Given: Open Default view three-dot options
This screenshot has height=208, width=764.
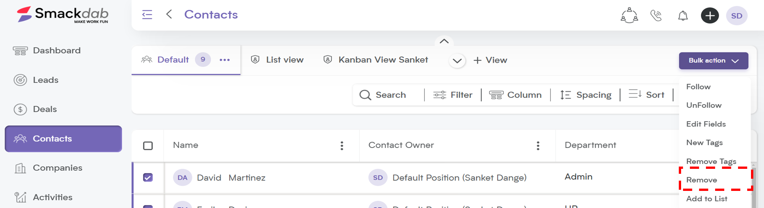Looking at the screenshot, I should tap(225, 60).
